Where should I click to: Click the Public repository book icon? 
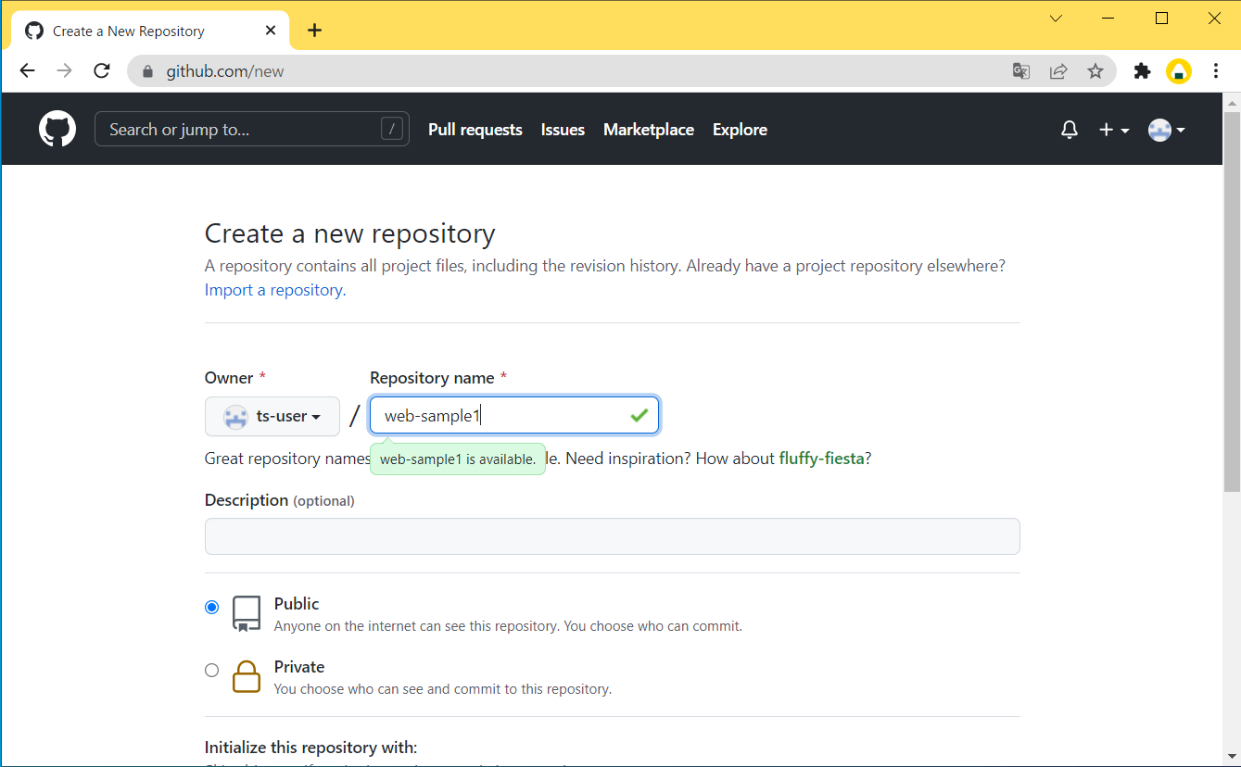247,613
